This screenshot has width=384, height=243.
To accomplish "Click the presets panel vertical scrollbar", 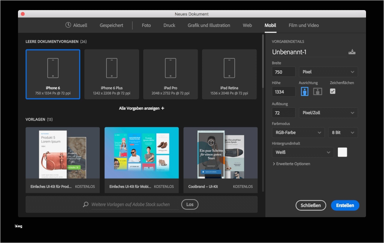I will pyautogui.click(x=263, y=61).
